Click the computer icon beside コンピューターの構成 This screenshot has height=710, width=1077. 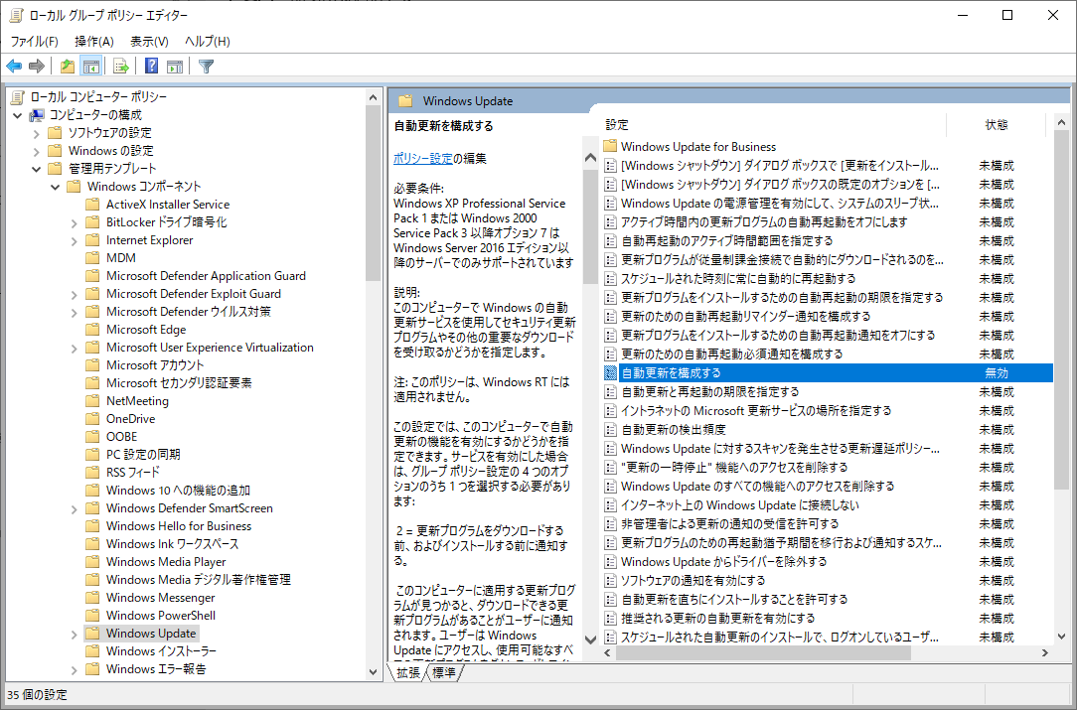[37, 114]
